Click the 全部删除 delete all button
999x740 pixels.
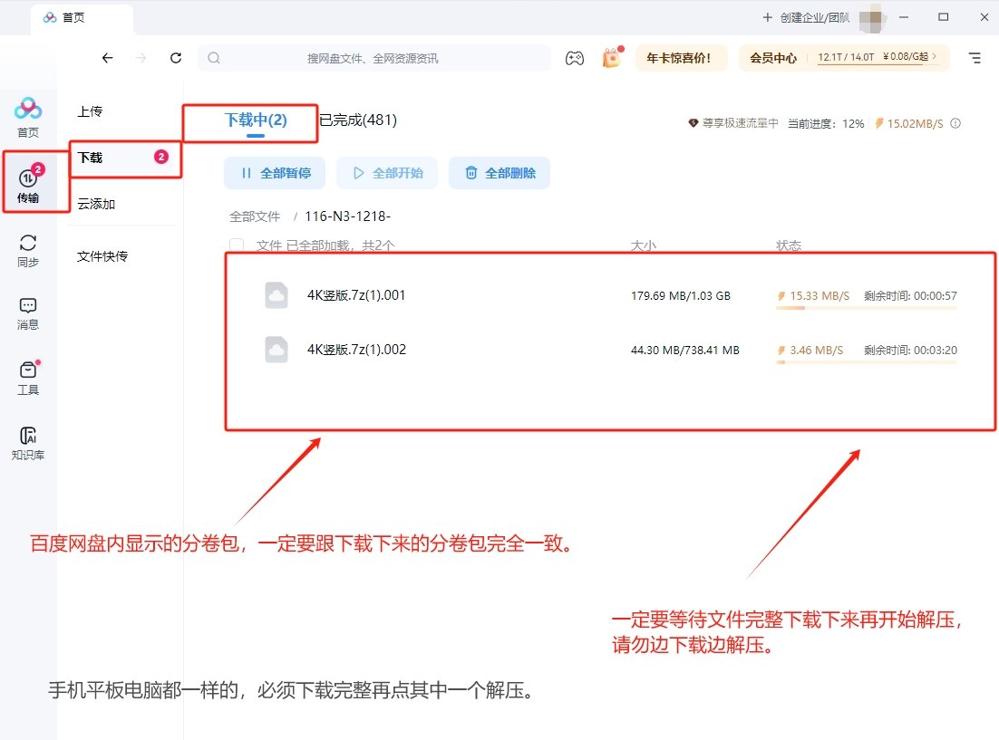499,172
